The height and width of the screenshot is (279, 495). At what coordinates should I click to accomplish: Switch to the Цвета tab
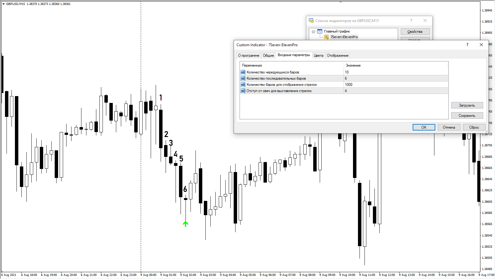click(318, 55)
